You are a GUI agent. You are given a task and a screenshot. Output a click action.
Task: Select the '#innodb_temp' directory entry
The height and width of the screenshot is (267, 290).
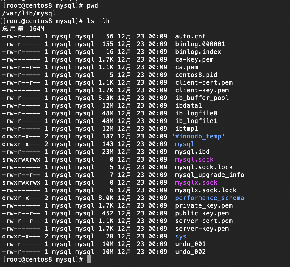pos(198,136)
